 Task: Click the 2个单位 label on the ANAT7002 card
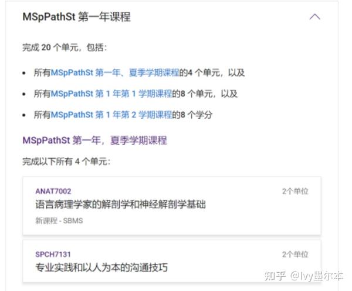(x=295, y=192)
